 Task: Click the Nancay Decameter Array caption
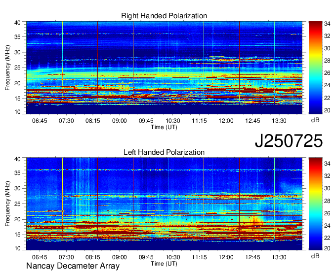[73, 266]
